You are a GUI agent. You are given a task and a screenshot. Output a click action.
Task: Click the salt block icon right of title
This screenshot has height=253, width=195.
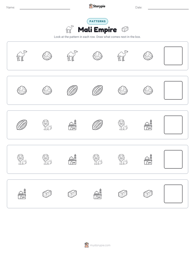click(x=125, y=29)
